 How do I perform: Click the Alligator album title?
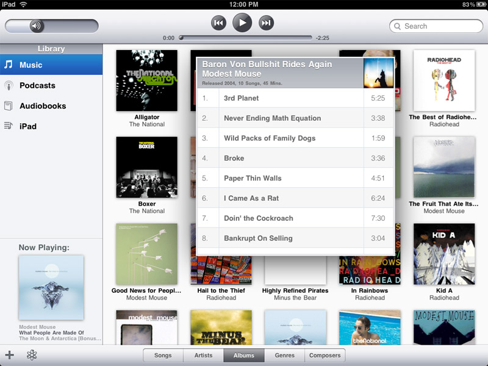coord(147,117)
